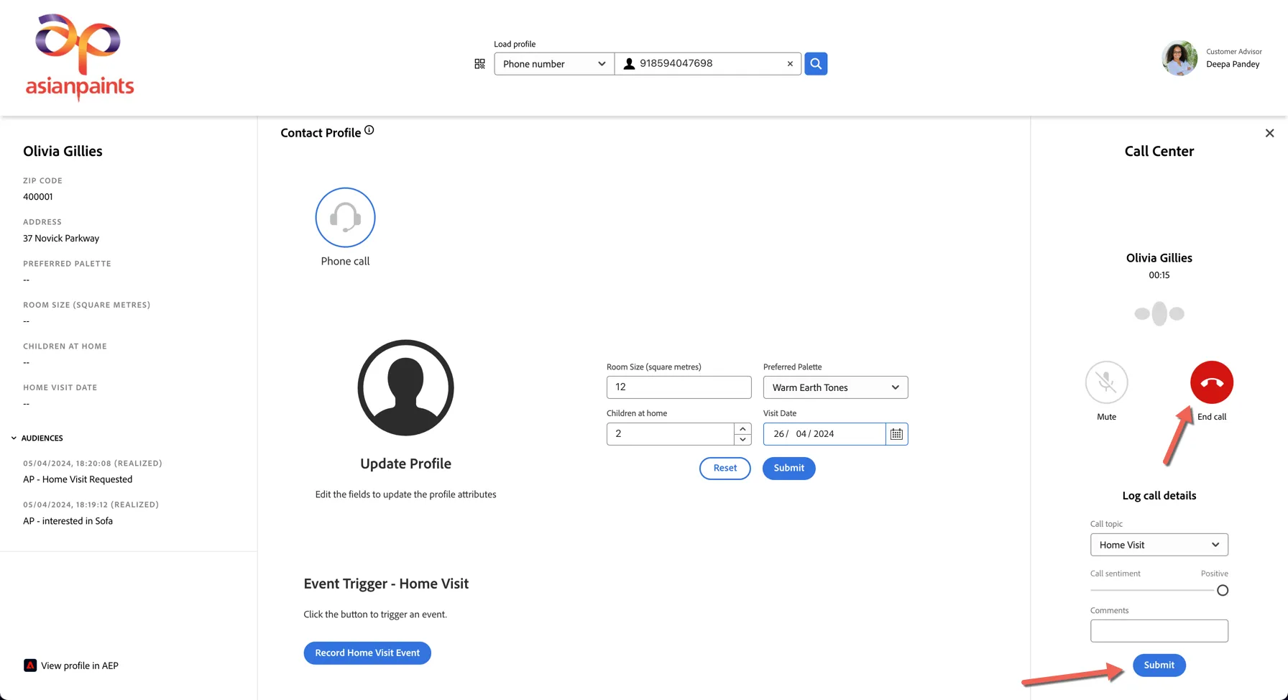The image size is (1288, 700).
Task: Click the Children at home number field
Action: pyautogui.click(x=670, y=434)
